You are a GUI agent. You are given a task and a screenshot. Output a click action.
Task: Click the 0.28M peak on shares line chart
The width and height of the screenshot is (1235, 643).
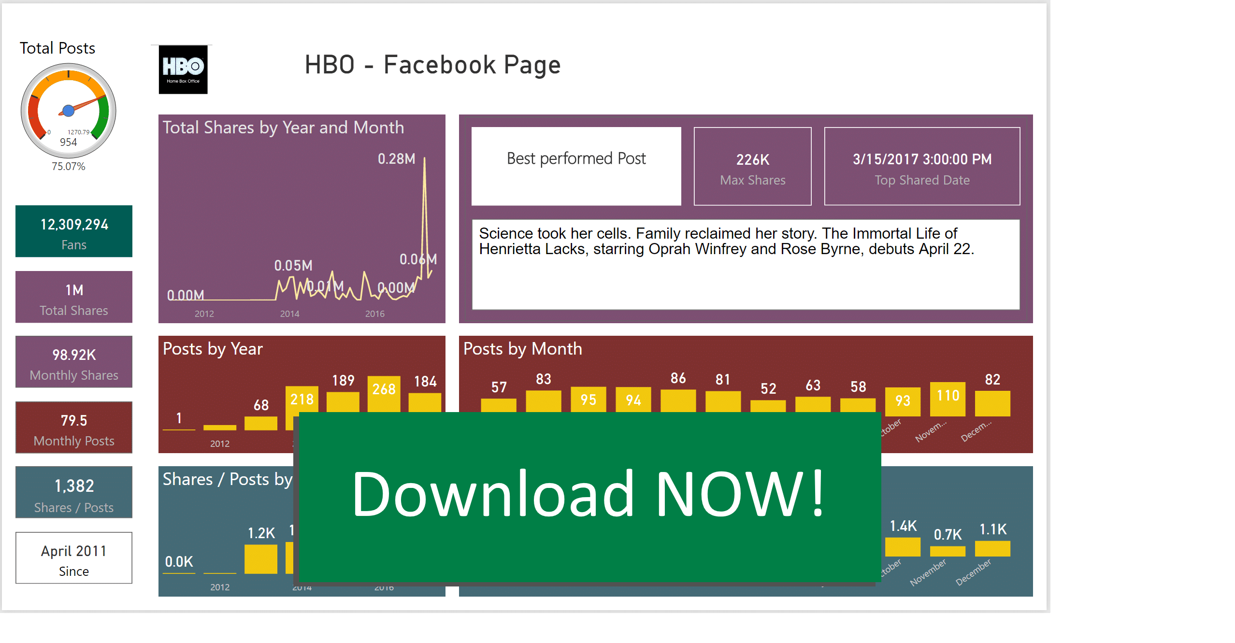coord(425,159)
